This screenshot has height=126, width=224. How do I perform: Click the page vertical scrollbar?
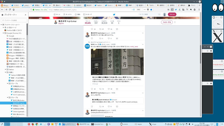tap(201, 54)
